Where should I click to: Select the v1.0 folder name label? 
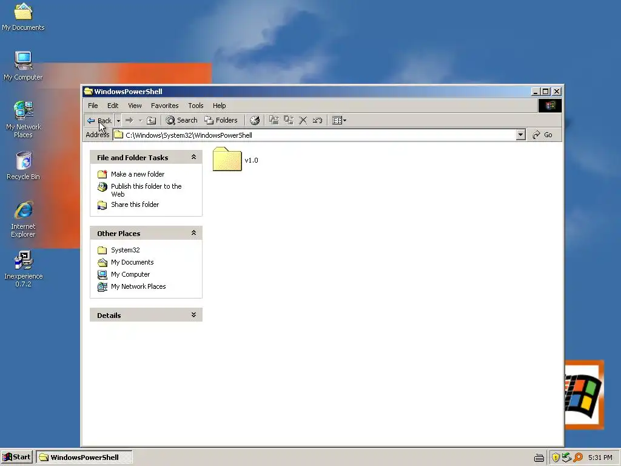tap(251, 160)
